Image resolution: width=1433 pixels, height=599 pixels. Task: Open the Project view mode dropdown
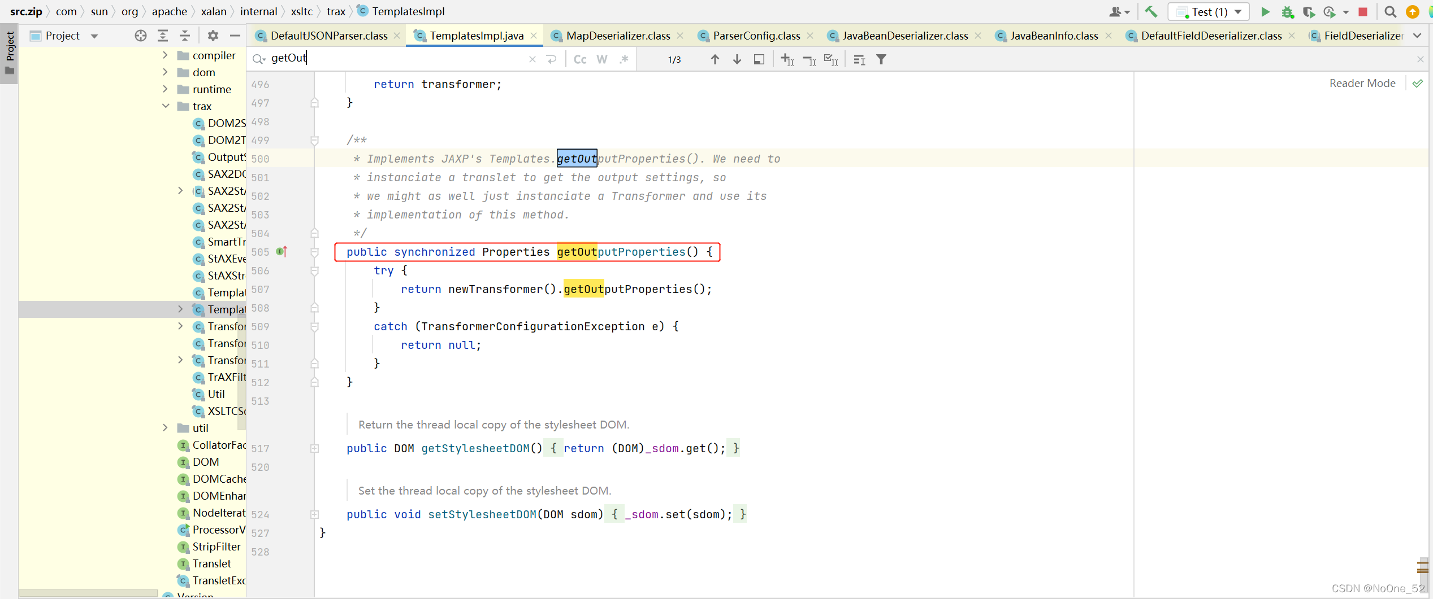pyautogui.click(x=94, y=36)
